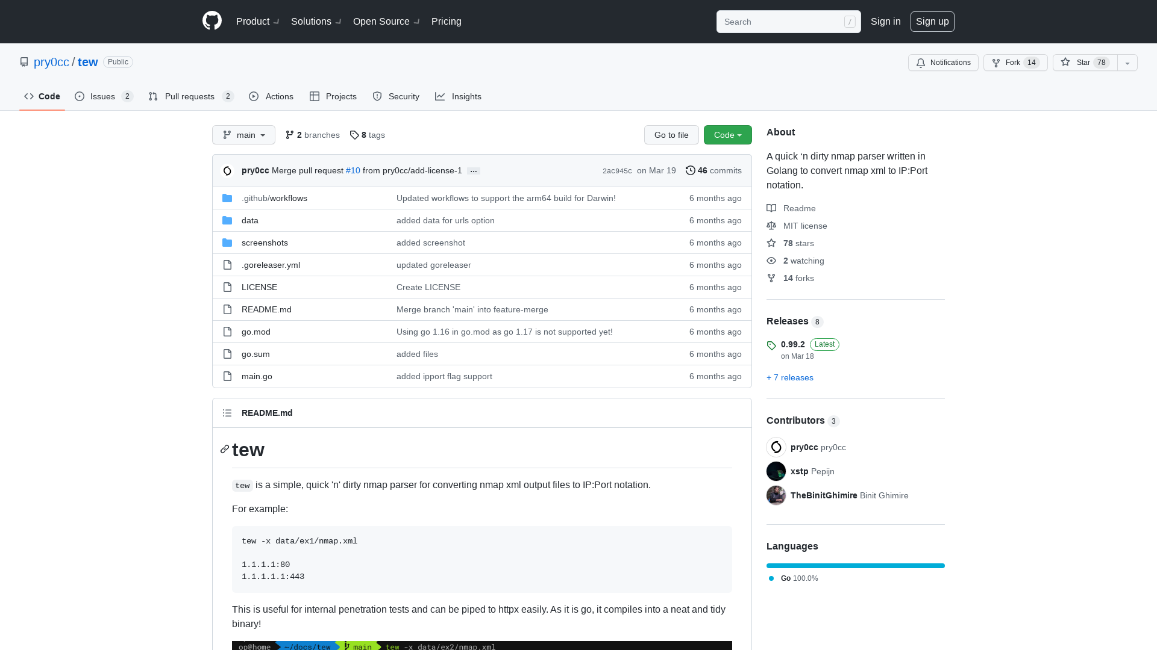Viewport: 1157px width, 650px height.
Task: Click the star icon next to 78 stars
Action: 771,243
